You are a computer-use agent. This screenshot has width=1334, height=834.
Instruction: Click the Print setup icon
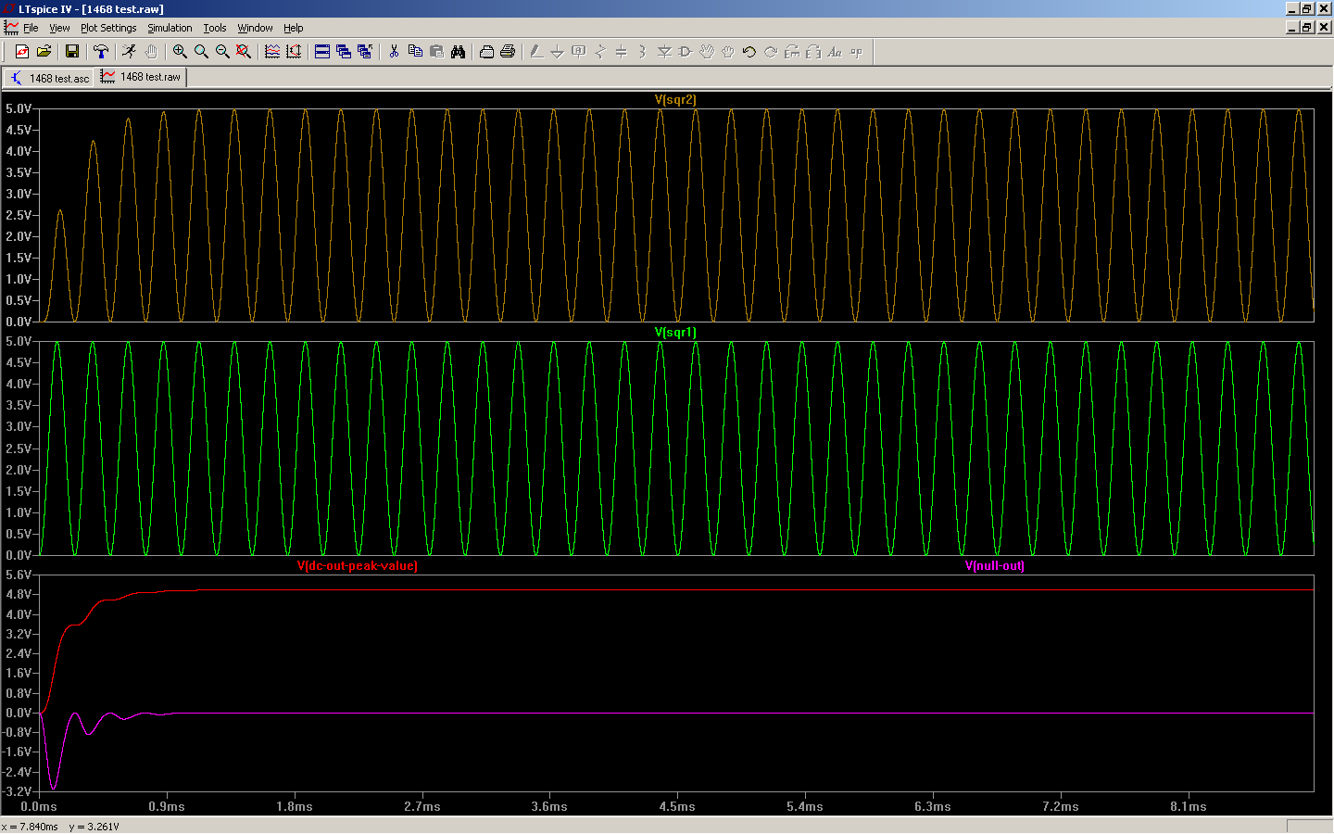click(486, 52)
